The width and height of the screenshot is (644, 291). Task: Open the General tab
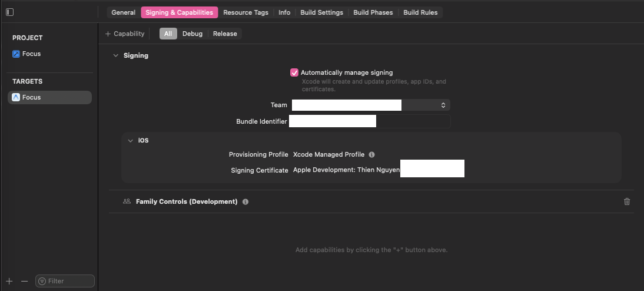click(x=123, y=12)
